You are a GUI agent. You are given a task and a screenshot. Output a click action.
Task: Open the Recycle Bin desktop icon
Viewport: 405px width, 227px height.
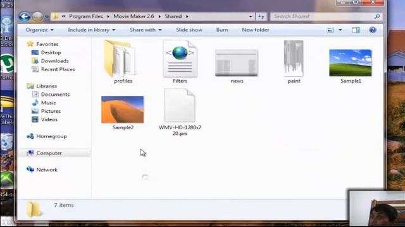pos(6,143)
